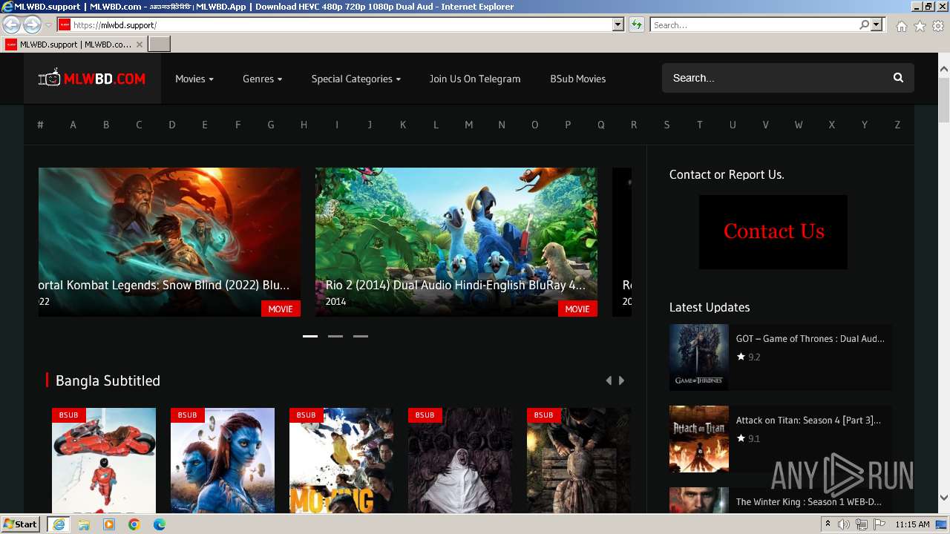Launch Chrome from the taskbar
This screenshot has width=950, height=534.
pyautogui.click(x=134, y=524)
